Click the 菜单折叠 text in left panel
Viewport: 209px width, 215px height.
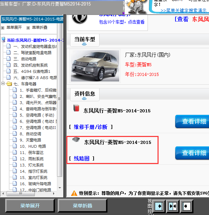[40, 27]
